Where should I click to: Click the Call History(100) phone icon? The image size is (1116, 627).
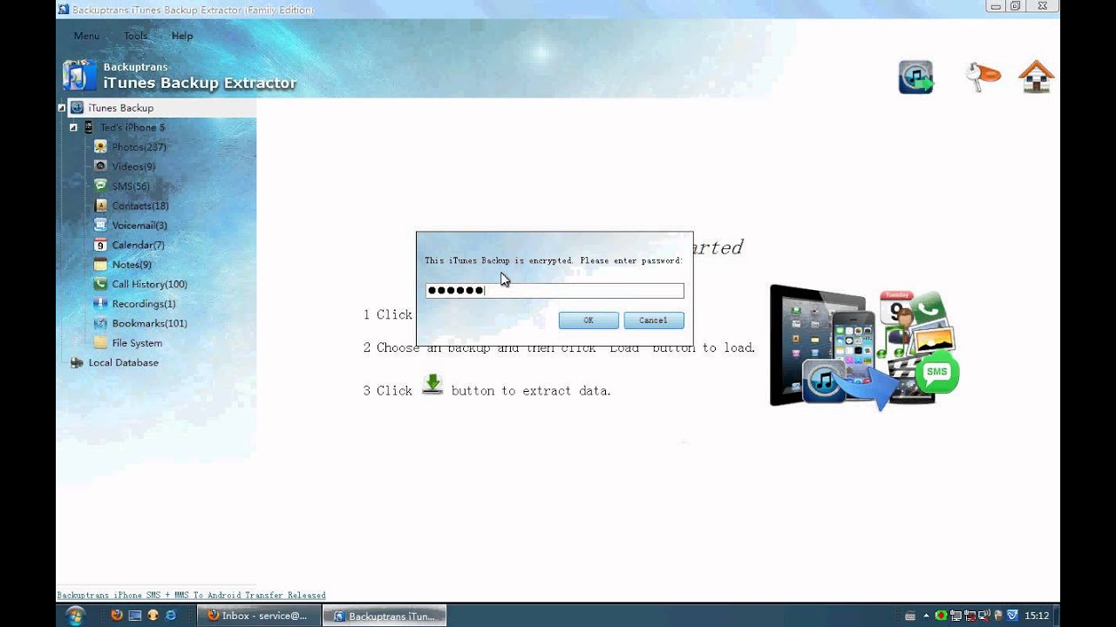click(x=100, y=284)
